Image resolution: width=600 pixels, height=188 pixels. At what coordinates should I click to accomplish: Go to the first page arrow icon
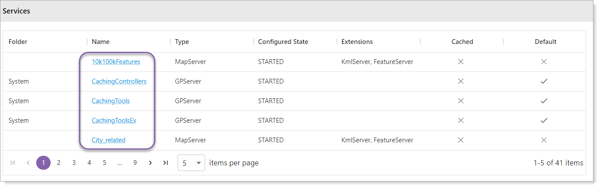(13, 163)
